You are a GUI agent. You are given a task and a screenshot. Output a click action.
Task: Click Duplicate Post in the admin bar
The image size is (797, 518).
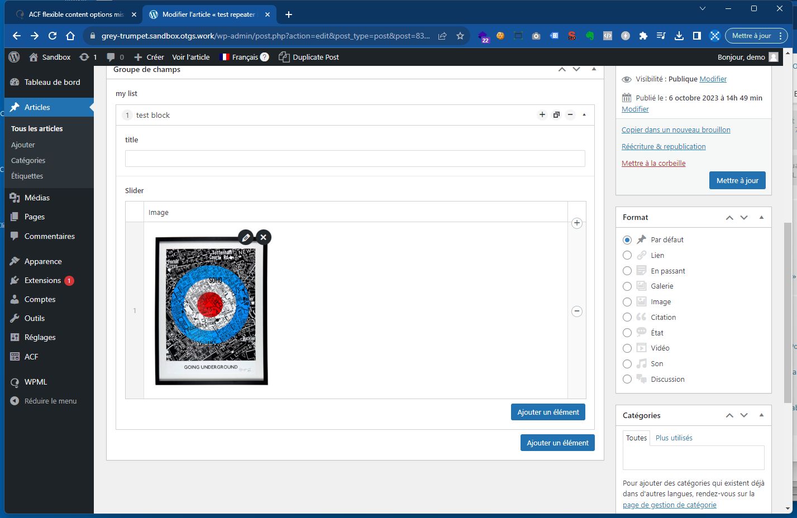click(309, 57)
